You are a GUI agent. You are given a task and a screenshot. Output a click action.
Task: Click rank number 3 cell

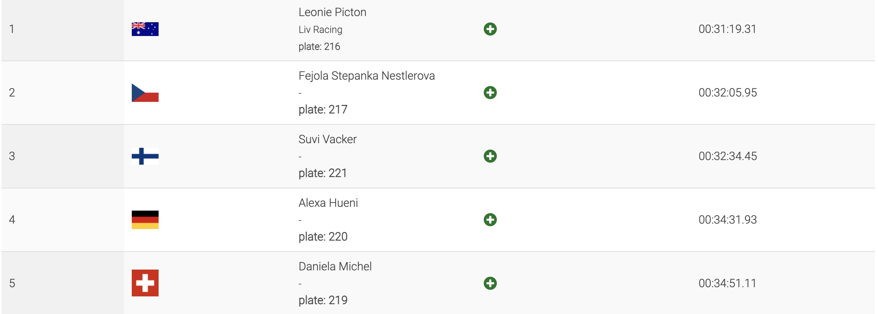tap(12, 156)
